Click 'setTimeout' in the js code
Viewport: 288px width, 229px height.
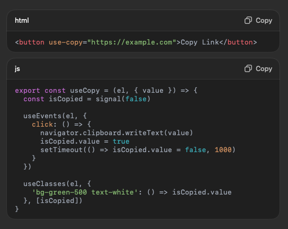[x=61, y=149]
